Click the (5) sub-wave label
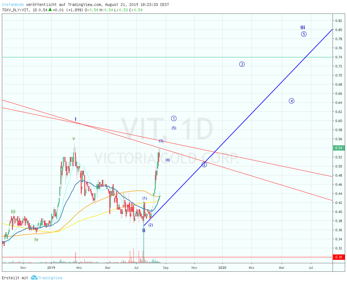Image resolution: width=347 pixels, height=283 pixels. [x=174, y=128]
